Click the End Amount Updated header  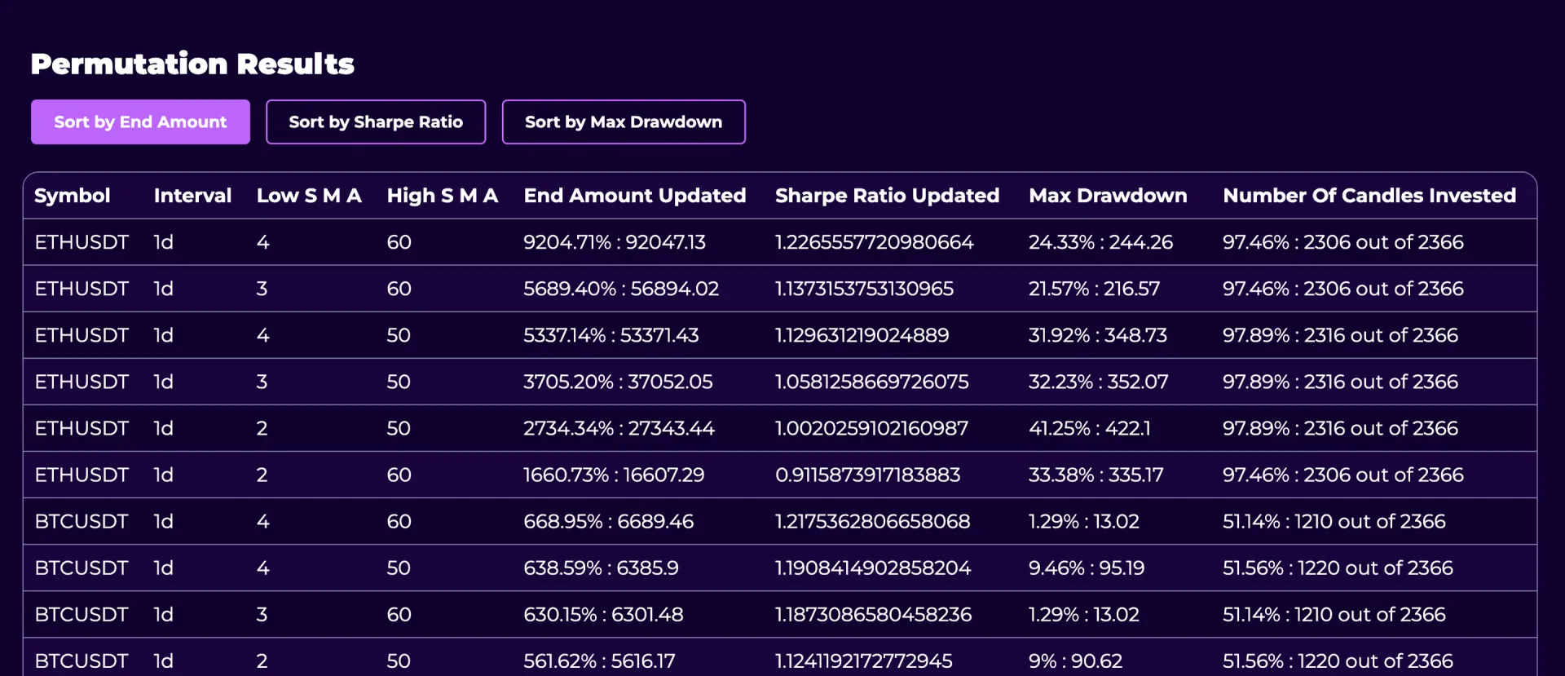pyautogui.click(x=635, y=196)
